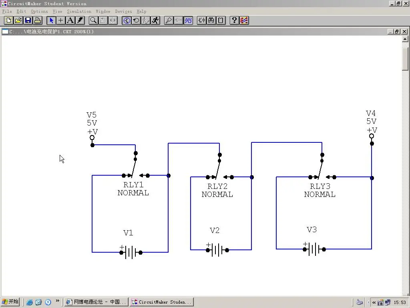The width and height of the screenshot is (410, 308).
Task: Click vertical scrollbar up arrow
Action: click(405, 39)
